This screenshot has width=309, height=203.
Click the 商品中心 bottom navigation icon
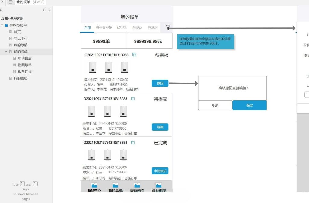[94, 186]
